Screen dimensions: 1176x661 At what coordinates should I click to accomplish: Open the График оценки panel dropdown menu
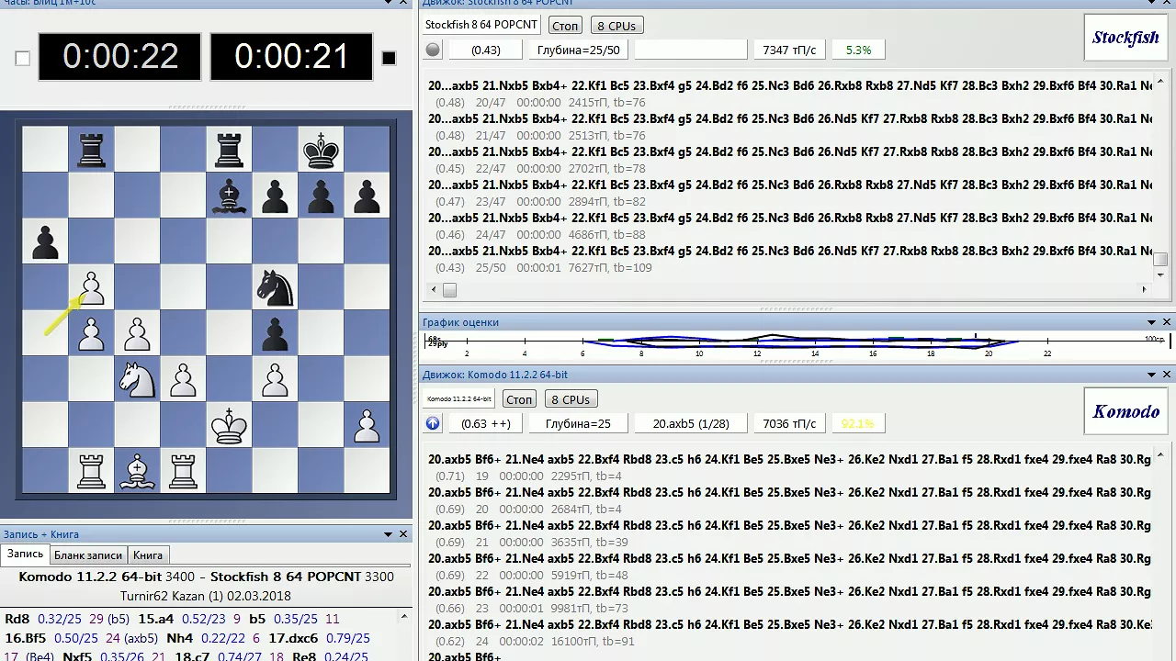[x=1151, y=322]
